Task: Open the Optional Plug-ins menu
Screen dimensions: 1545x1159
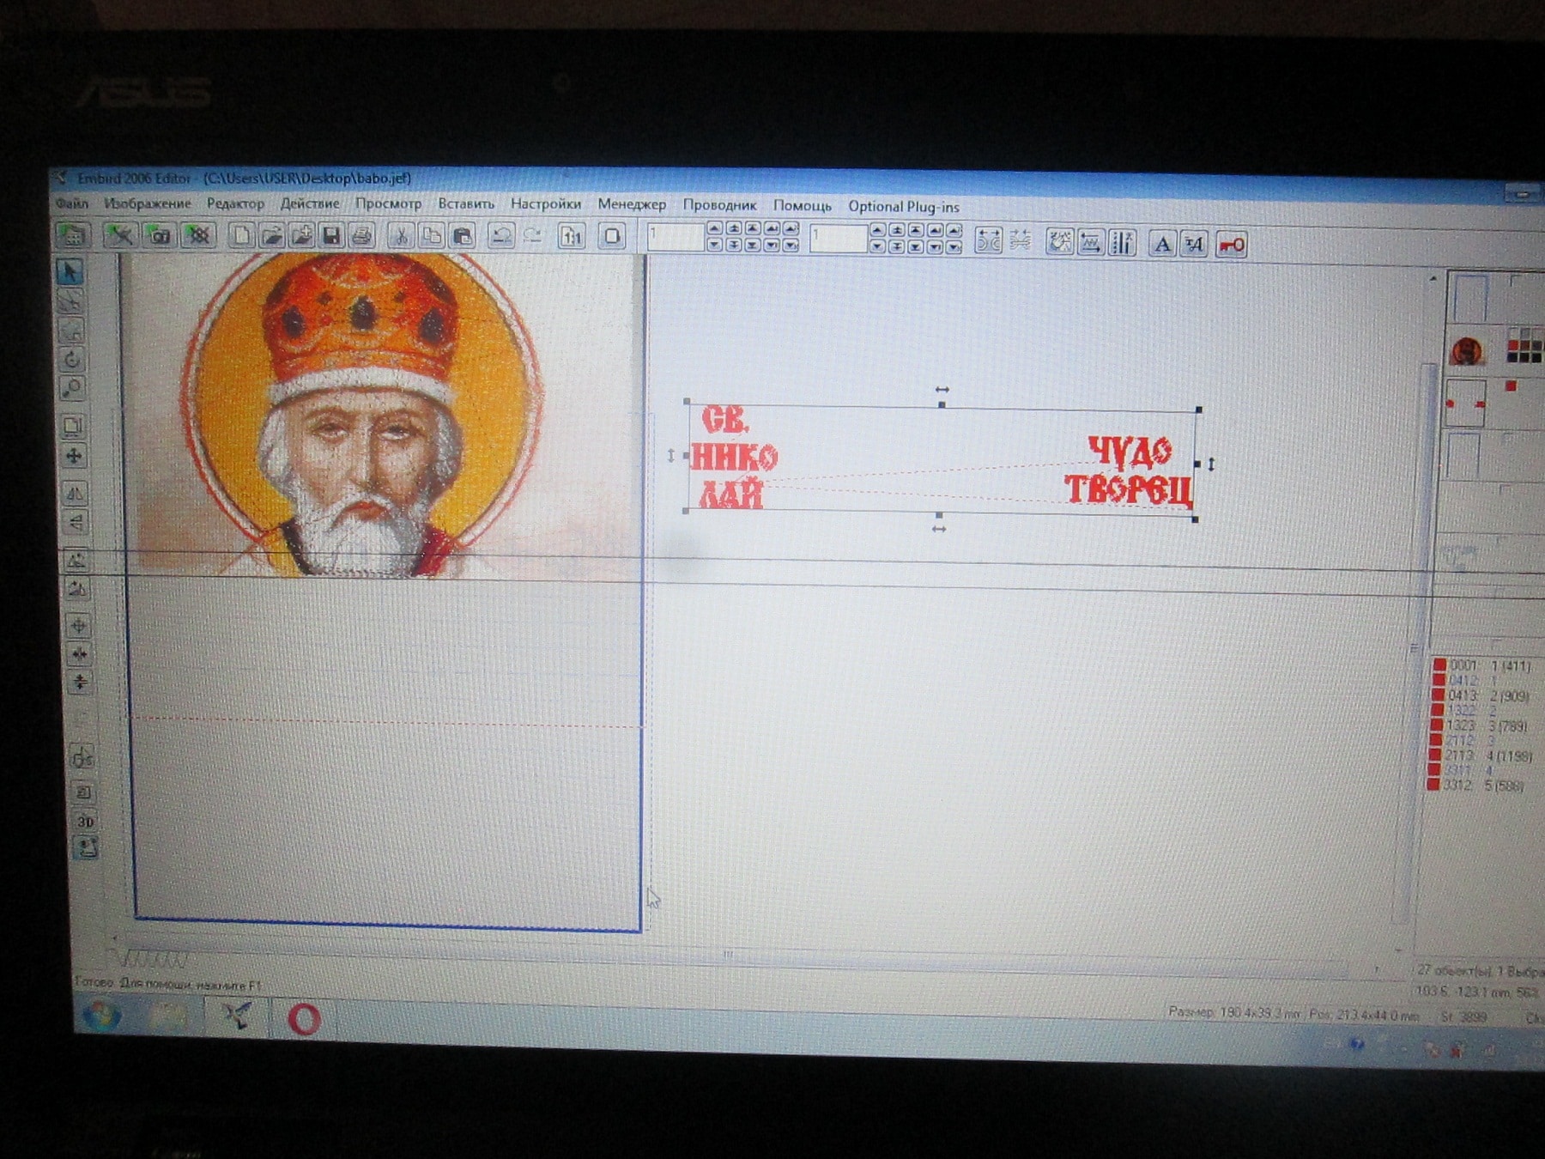Action: (904, 207)
